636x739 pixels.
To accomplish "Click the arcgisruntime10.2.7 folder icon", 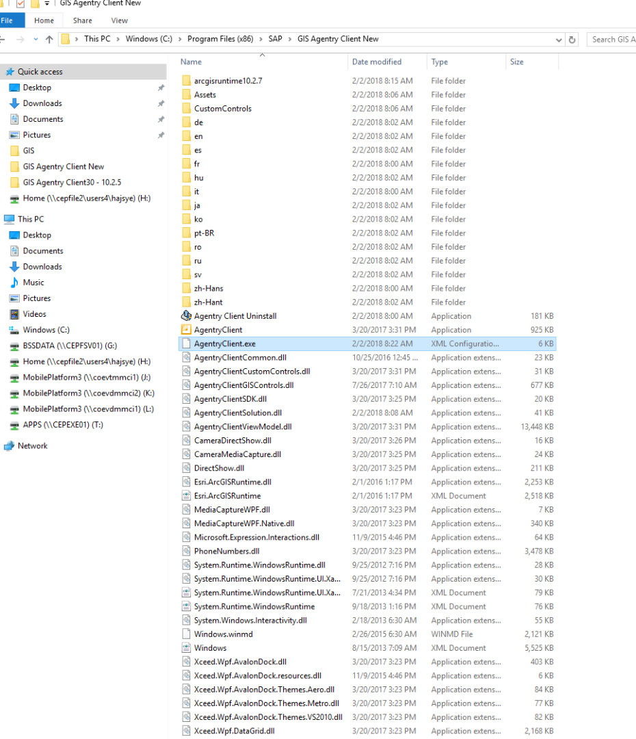I will click(186, 81).
